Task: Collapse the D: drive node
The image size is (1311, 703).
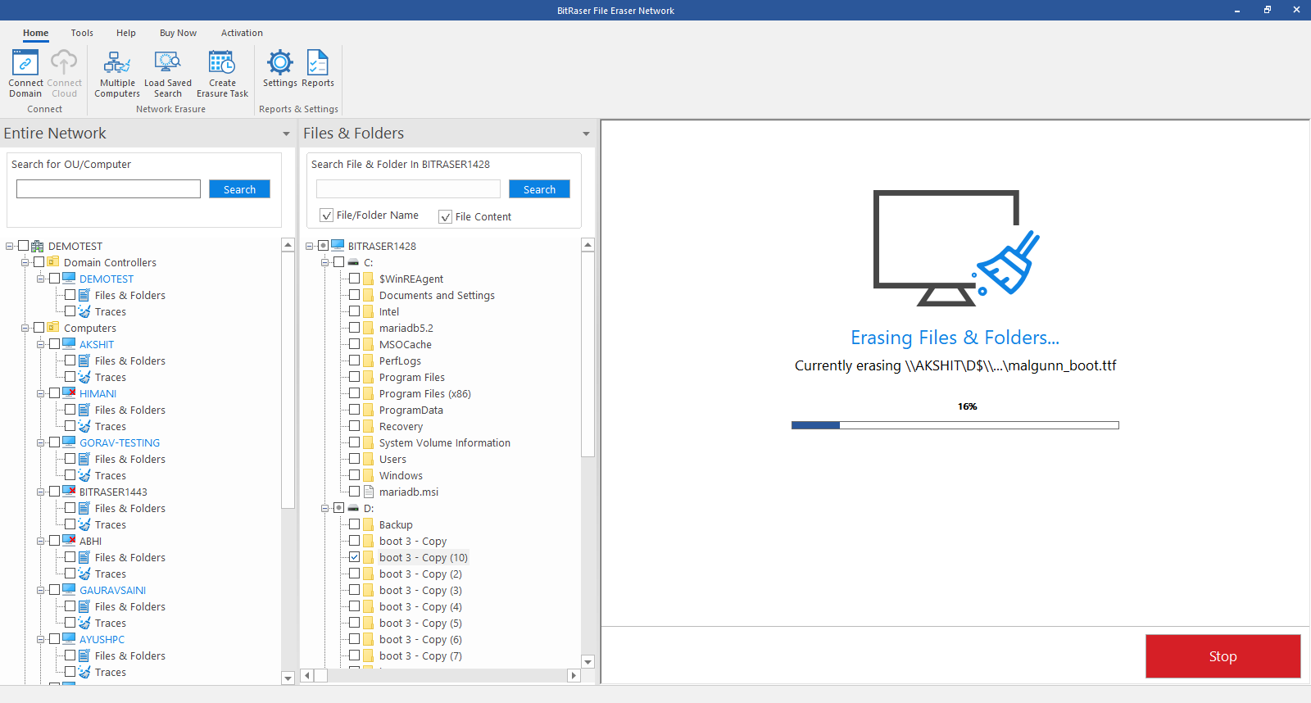Action: click(x=325, y=508)
